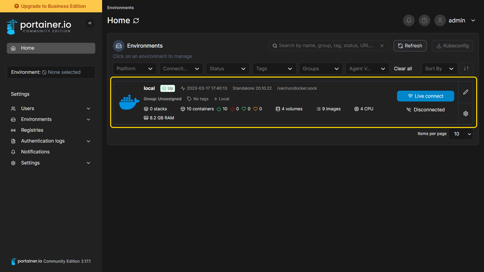Change items per page dropdown

[461, 134]
